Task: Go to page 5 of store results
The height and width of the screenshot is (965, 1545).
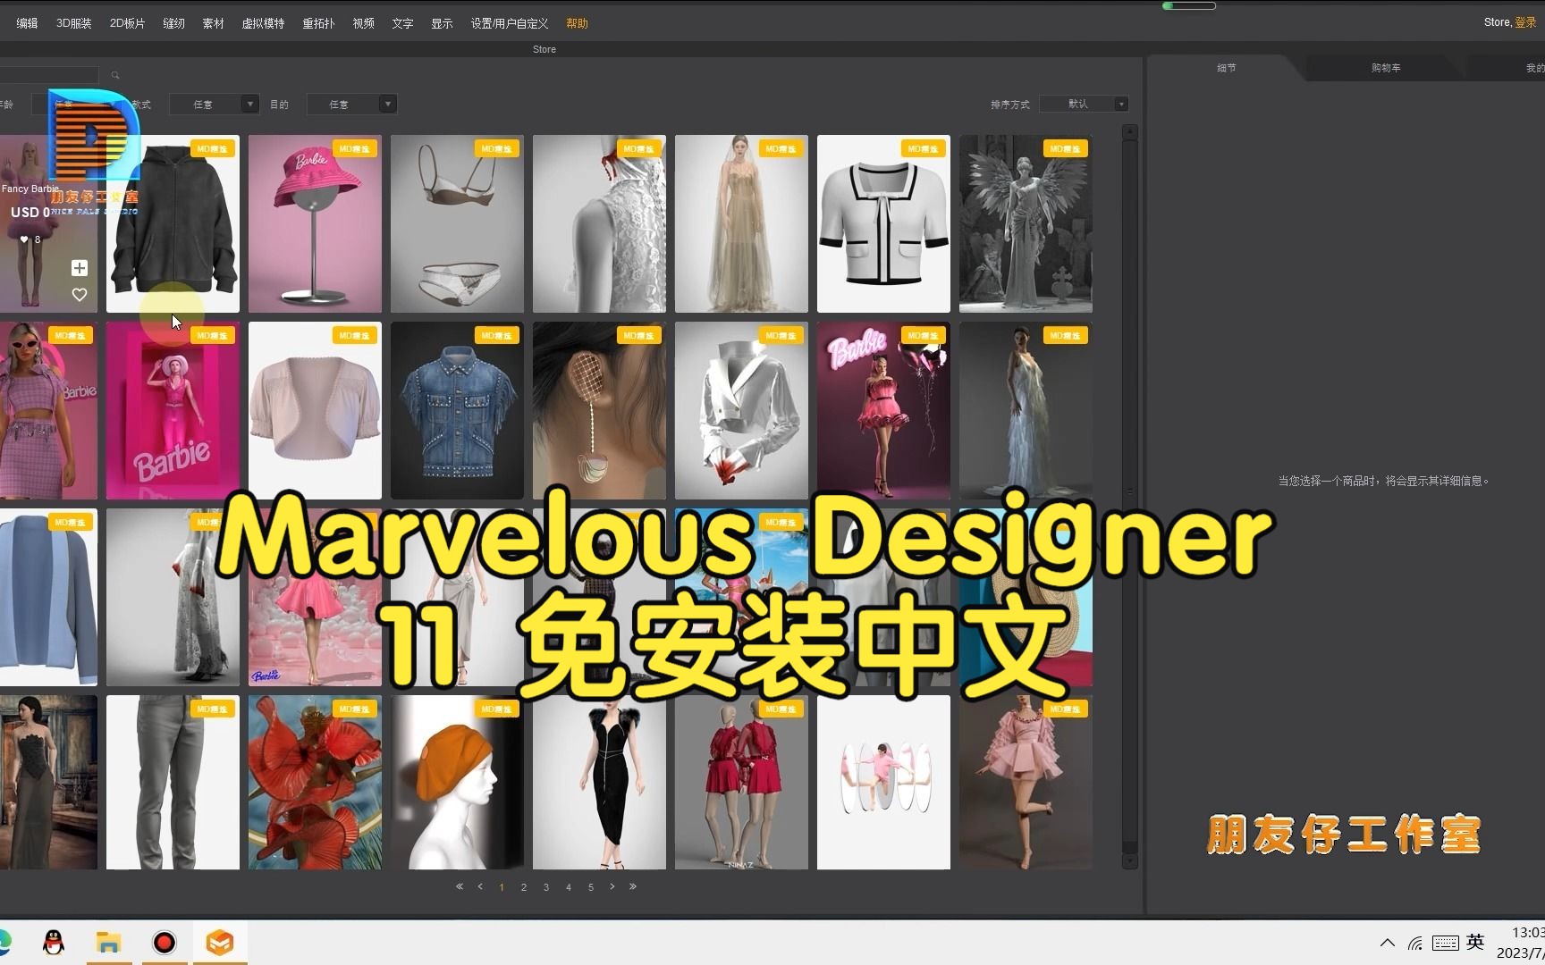Action: [591, 887]
